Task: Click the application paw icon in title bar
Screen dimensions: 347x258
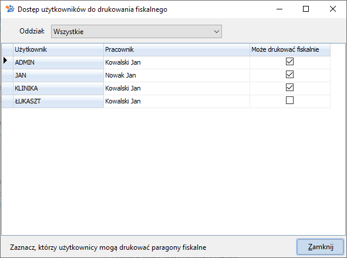Action: pyautogui.click(x=10, y=9)
